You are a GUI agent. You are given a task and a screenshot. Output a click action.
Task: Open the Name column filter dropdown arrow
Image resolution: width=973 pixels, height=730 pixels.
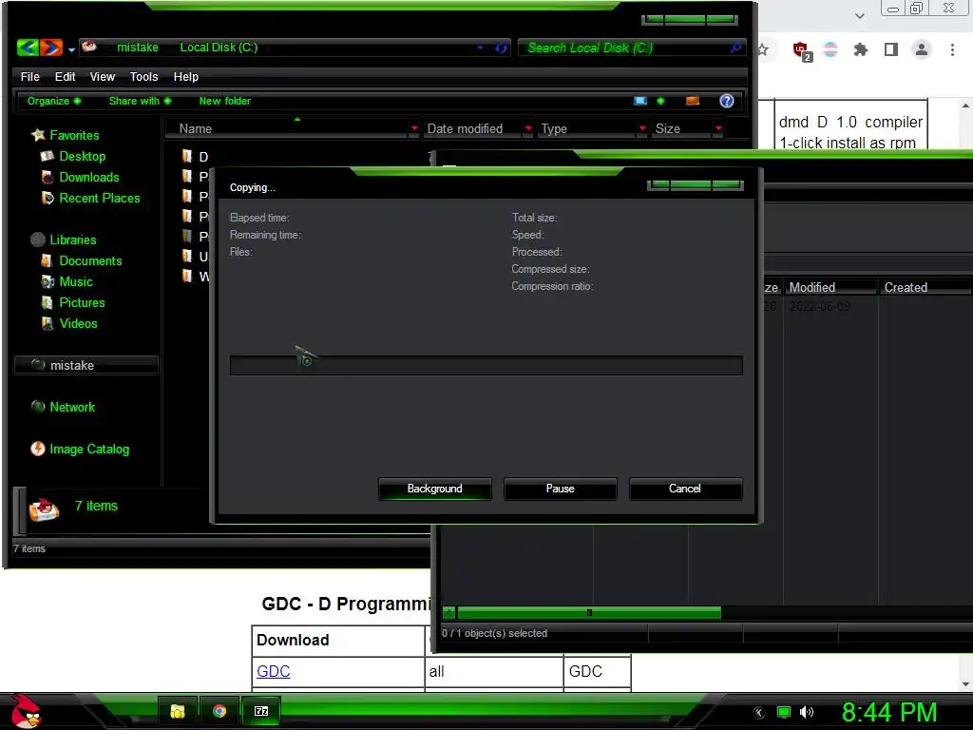point(414,128)
